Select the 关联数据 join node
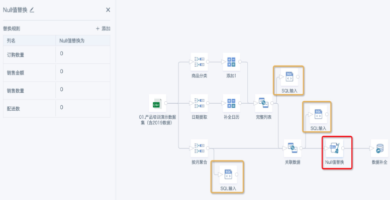The height and width of the screenshot is (200, 390). (x=292, y=148)
